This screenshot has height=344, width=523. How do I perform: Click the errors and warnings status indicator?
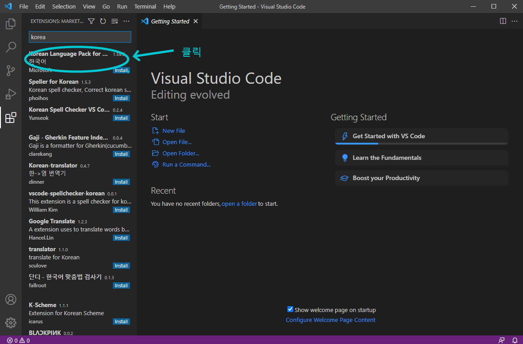(18, 340)
